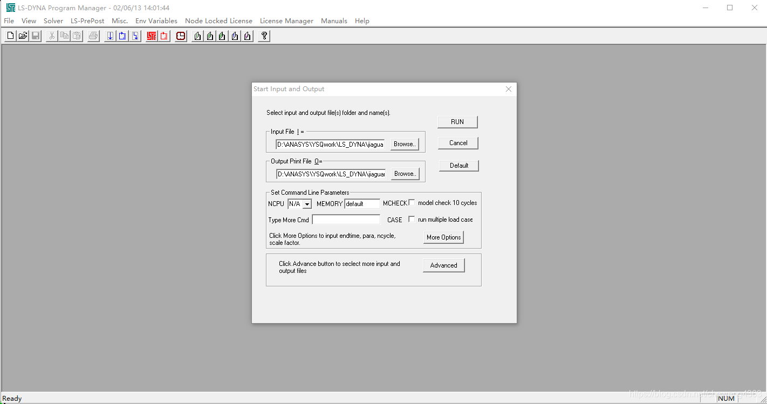Click the Ready status bar text
767x404 pixels.
click(12, 399)
